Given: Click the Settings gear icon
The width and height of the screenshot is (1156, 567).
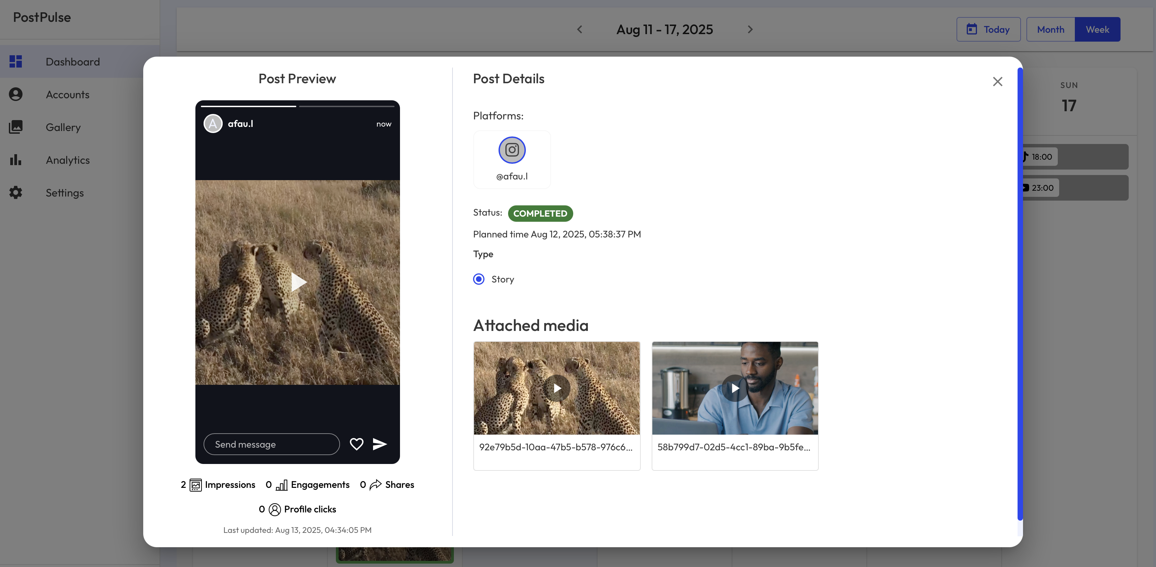Looking at the screenshot, I should coord(16,193).
